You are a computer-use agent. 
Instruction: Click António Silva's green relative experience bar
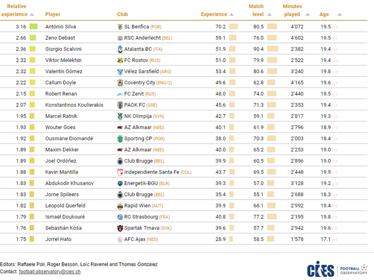point(33,27)
